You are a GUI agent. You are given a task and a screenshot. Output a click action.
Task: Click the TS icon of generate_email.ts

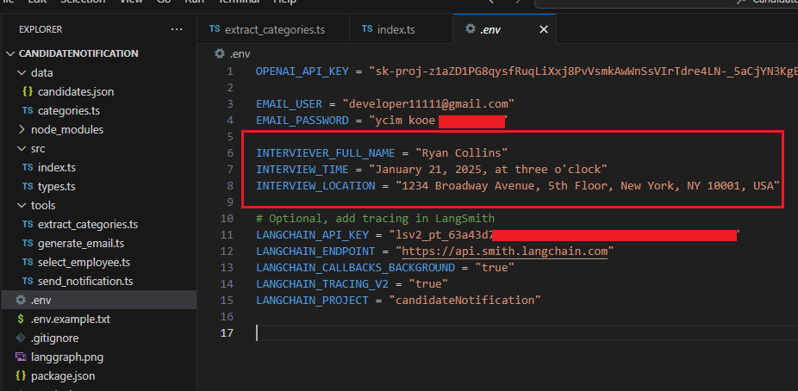click(28, 244)
